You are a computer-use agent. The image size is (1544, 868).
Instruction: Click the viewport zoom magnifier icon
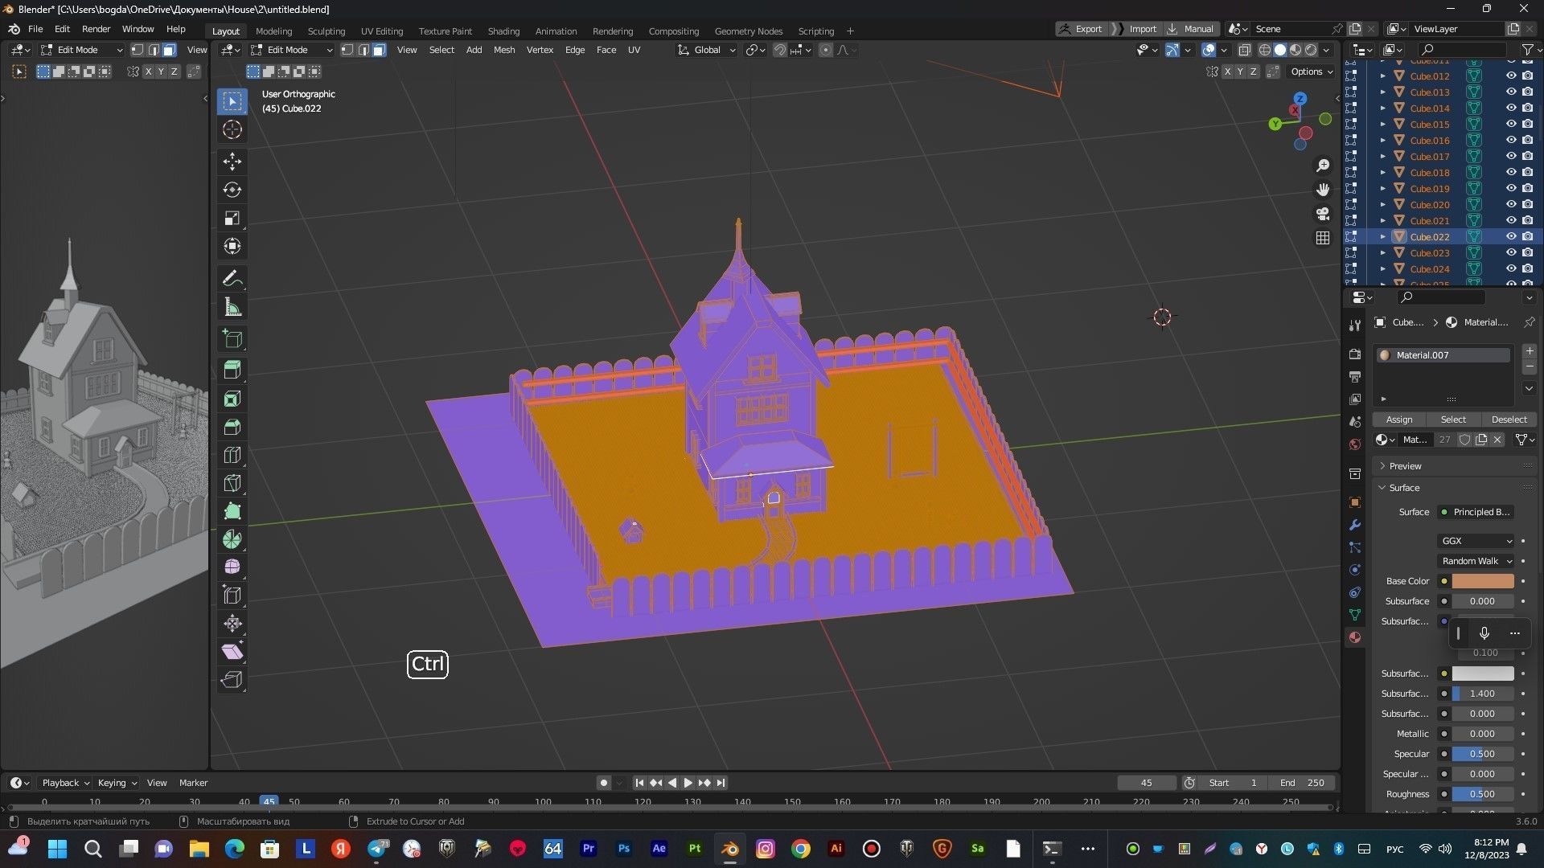(x=1323, y=166)
